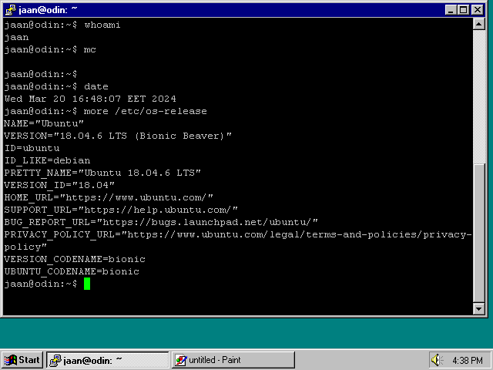Open the terminal window's system menu icon
The width and height of the screenshot is (493, 370).
(x=10, y=9)
